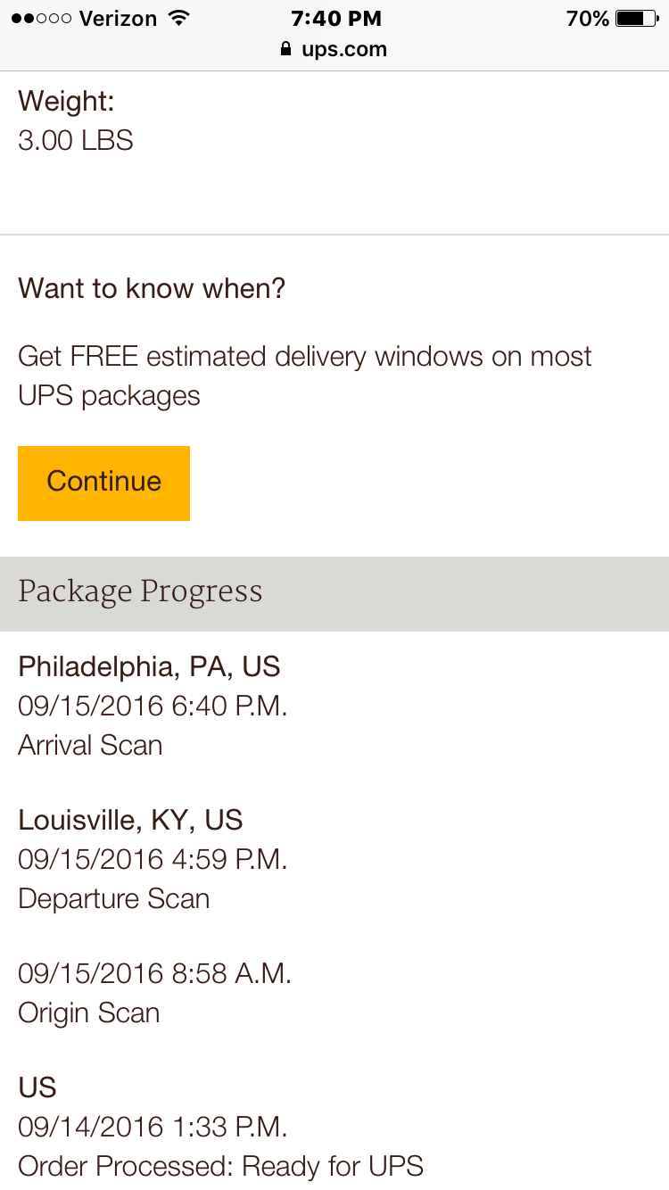The width and height of the screenshot is (669, 1190).
Task: Tap the Package Progress header
Action: (x=334, y=593)
